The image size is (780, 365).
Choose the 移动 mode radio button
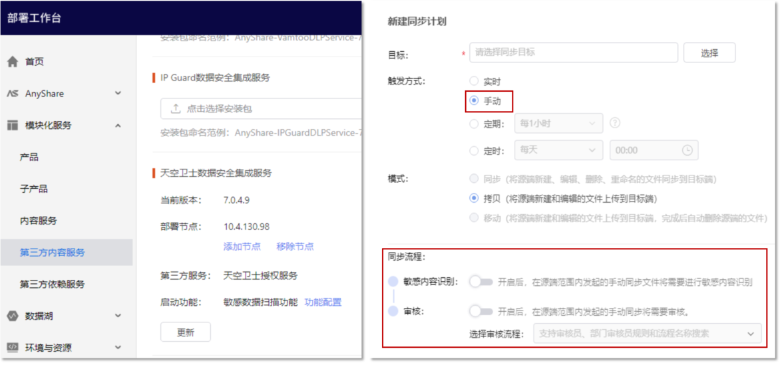click(474, 218)
